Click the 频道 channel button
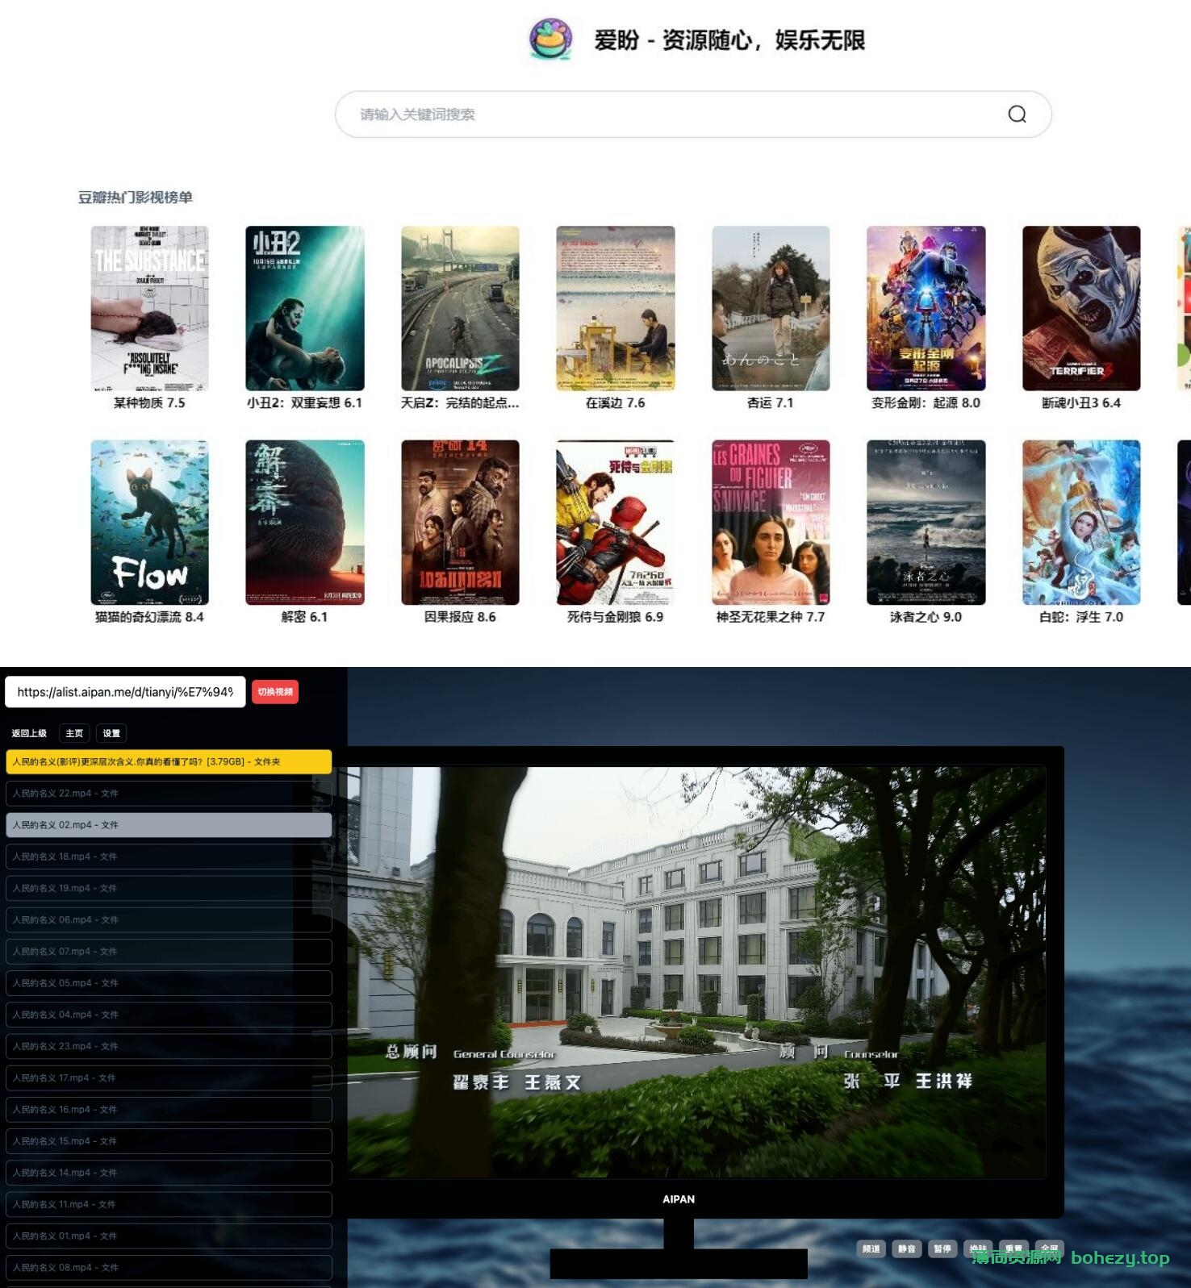 pos(871,1248)
